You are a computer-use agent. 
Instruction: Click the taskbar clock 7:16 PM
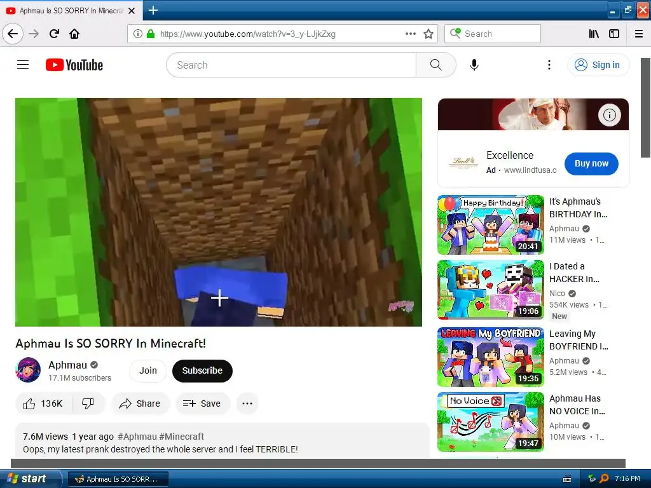[x=627, y=478]
